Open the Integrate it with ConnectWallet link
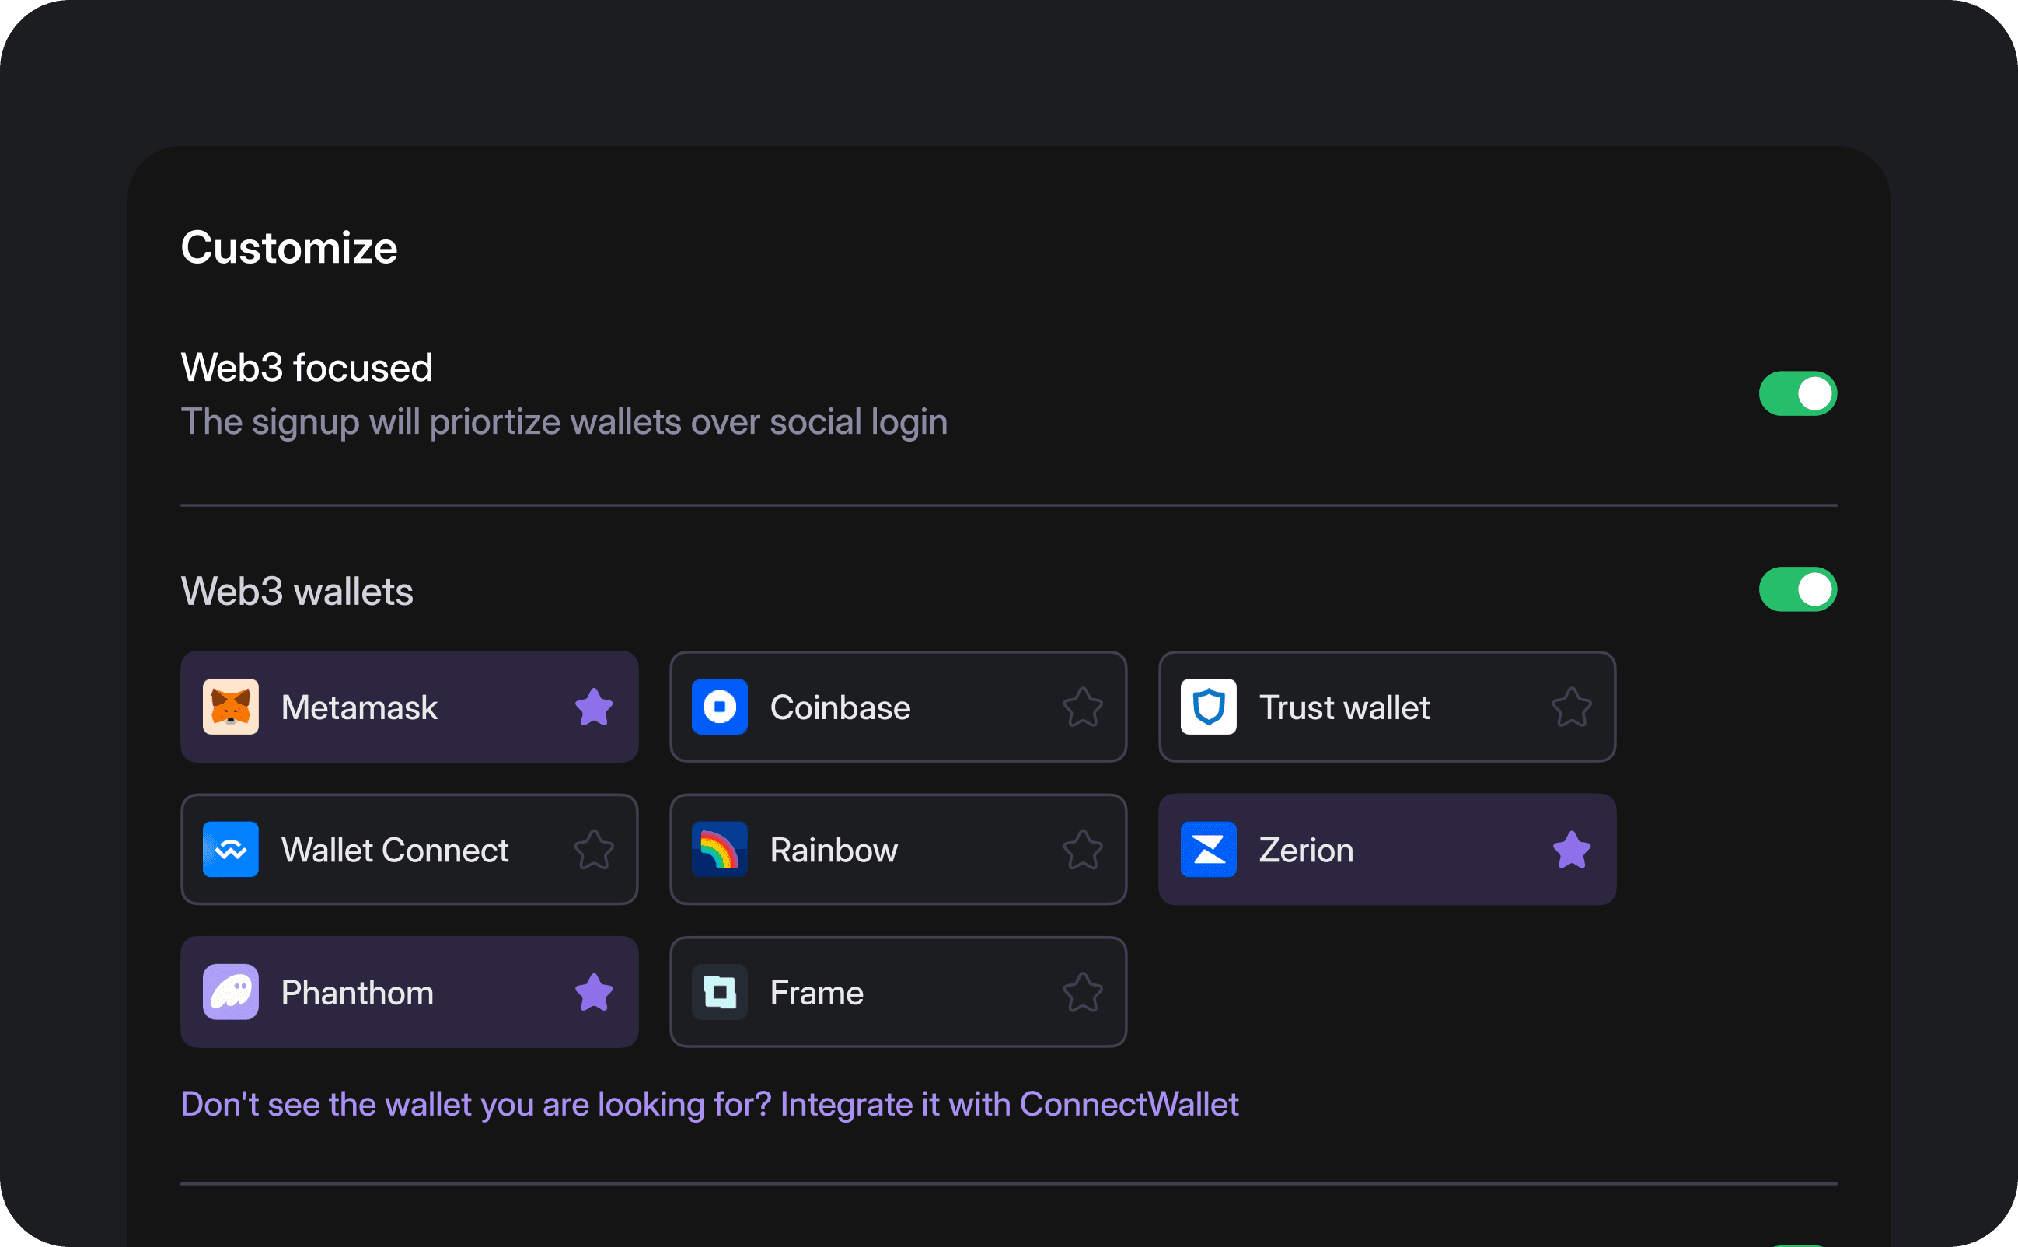Image resolution: width=2018 pixels, height=1247 pixels. click(x=1010, y=1104)
